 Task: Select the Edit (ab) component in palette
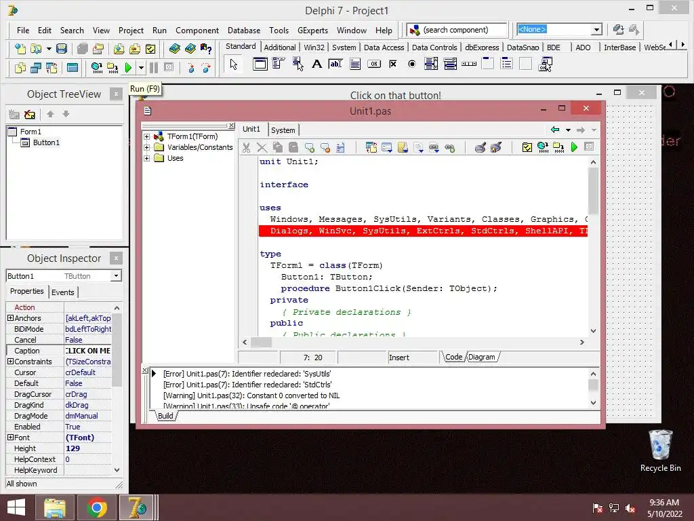tap(335, 64)
